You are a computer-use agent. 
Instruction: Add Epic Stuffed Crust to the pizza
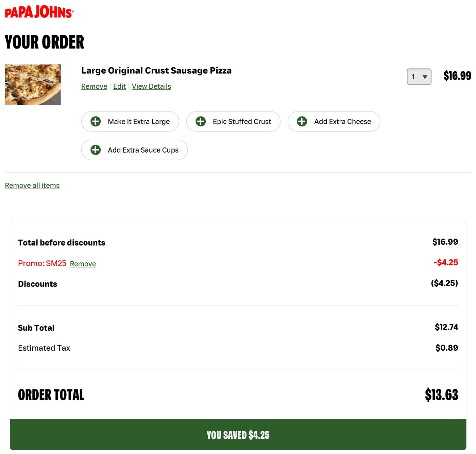[233, 121]
